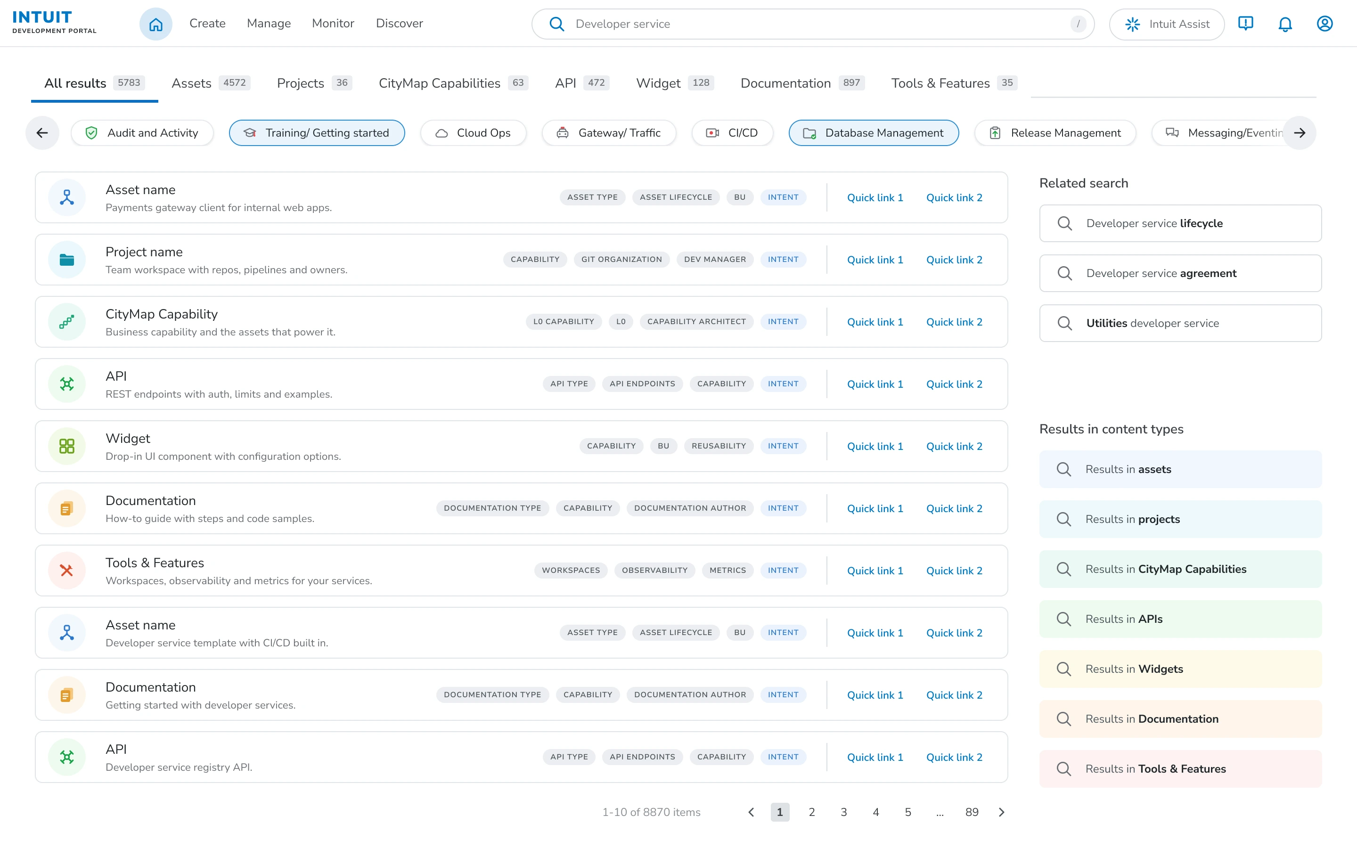1357x848 pixels.
Task: Open the feedback icon in the header
Action: [x=1245, y=24]
